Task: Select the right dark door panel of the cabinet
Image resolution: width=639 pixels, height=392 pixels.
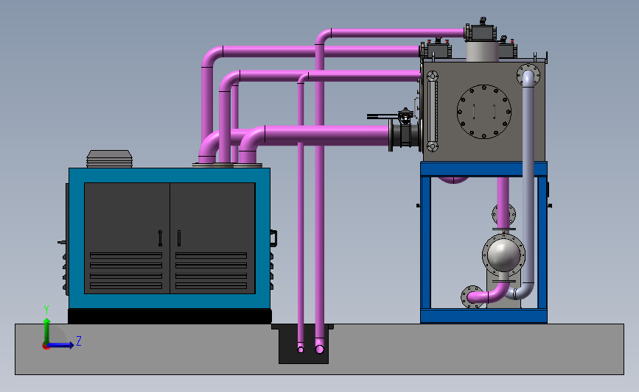Action: (x=213, y=238)
